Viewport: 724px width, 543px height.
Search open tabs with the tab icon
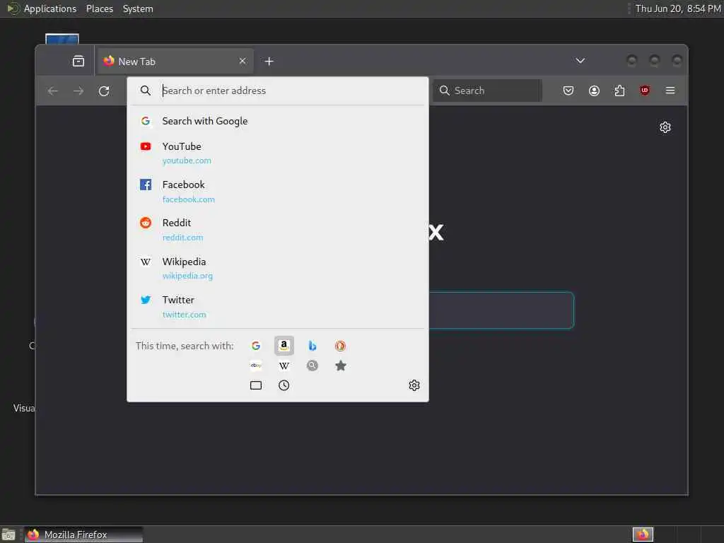click(x=256, y=385)
